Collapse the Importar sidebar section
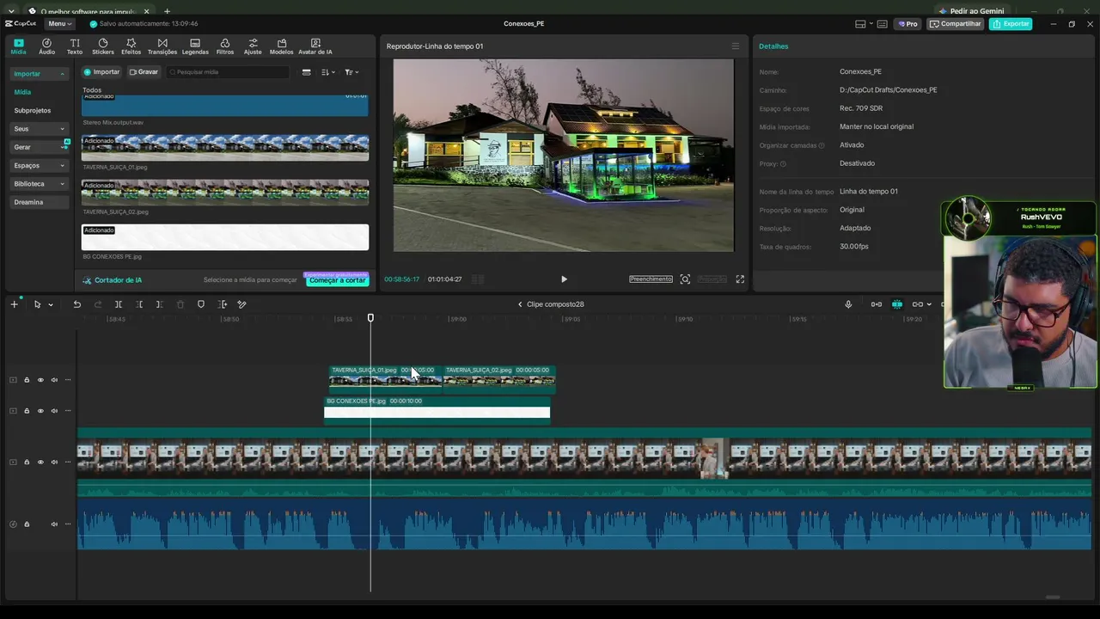 39,74
